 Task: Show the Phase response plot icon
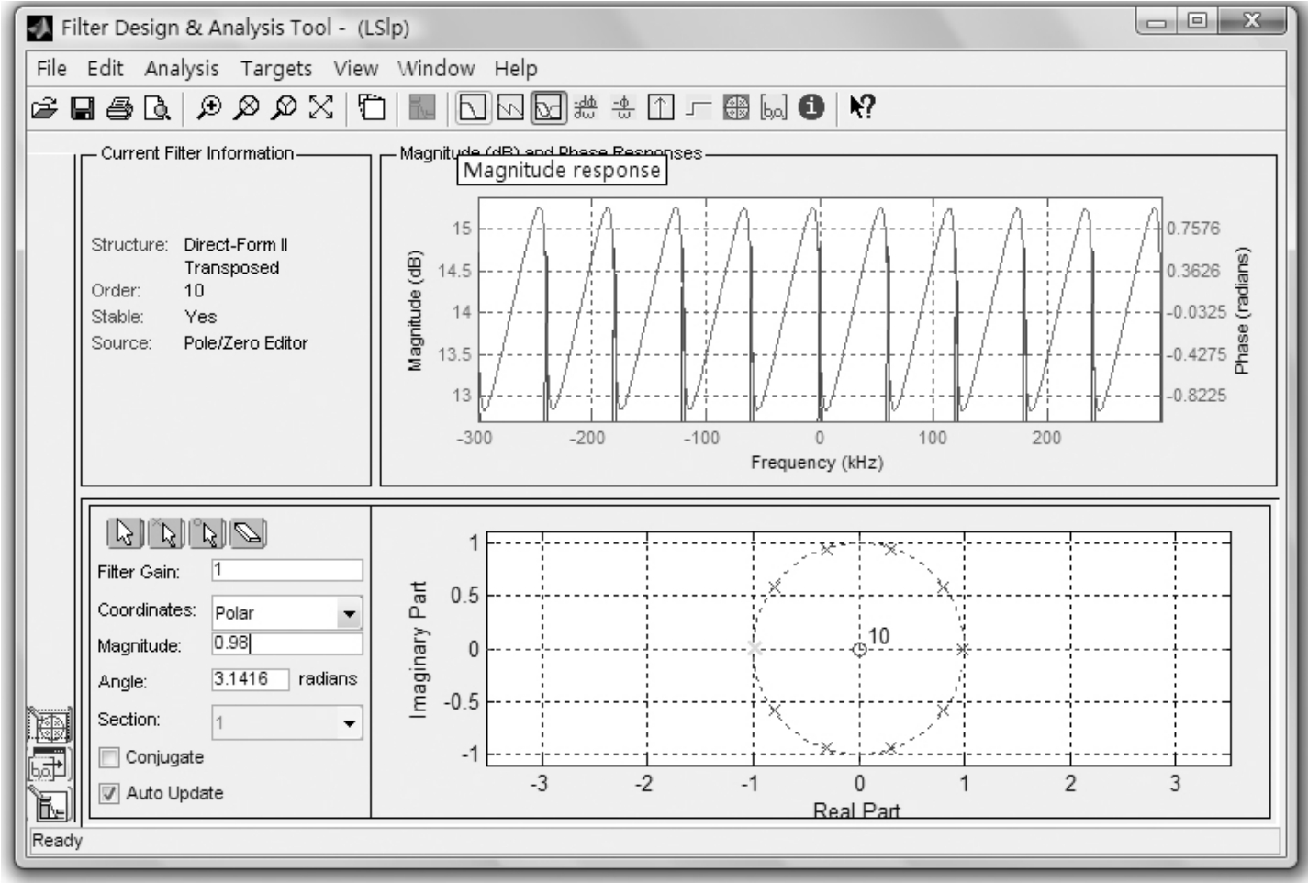click(510, 108)
